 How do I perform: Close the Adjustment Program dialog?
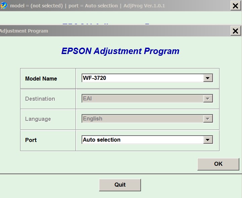pyautogui.click(x=235, y=31)
